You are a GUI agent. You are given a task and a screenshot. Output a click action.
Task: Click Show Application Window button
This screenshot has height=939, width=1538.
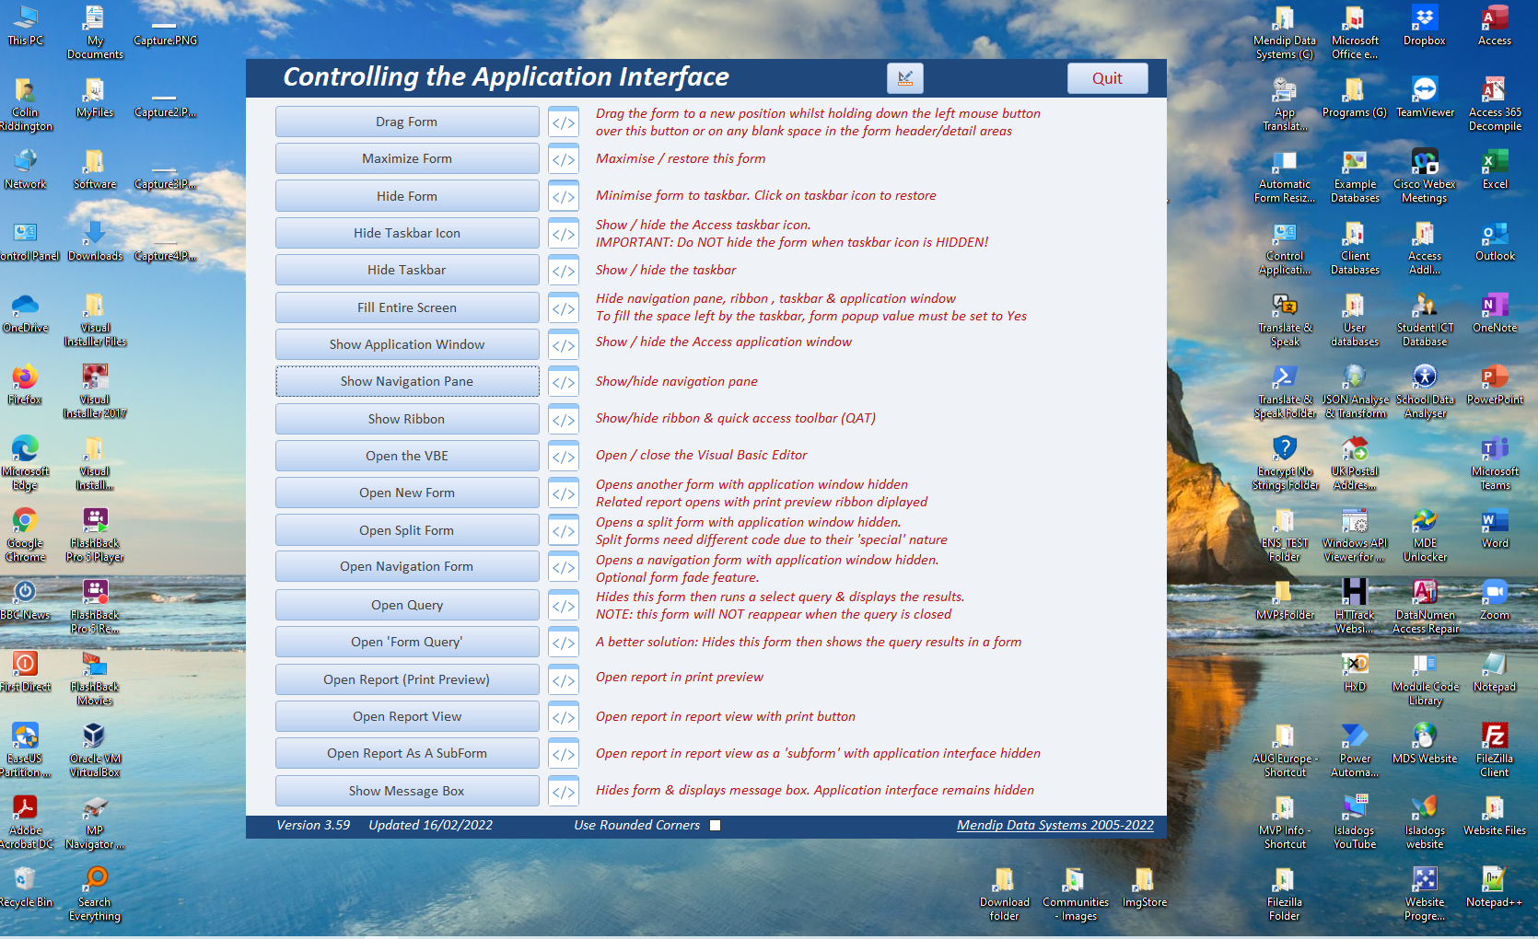407,344
